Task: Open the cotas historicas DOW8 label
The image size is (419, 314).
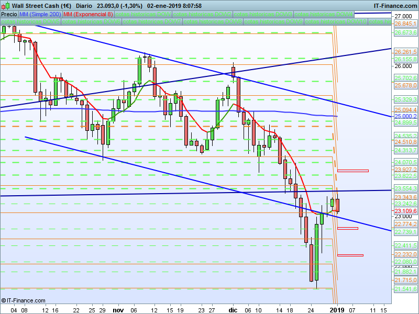Action: [213, 21]
